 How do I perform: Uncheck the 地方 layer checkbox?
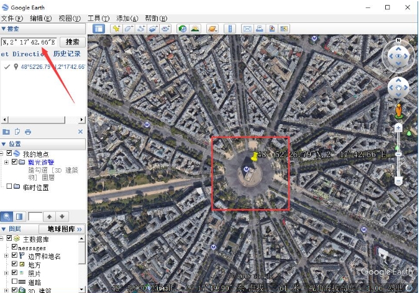pos(14,264)
